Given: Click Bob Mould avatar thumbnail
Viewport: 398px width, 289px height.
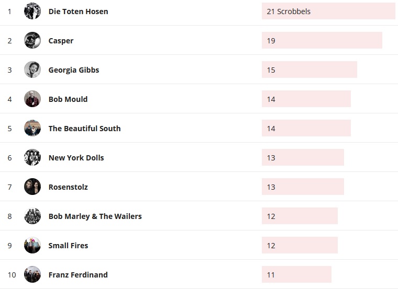Looking at the screenshot, I should tap(32, 99).
